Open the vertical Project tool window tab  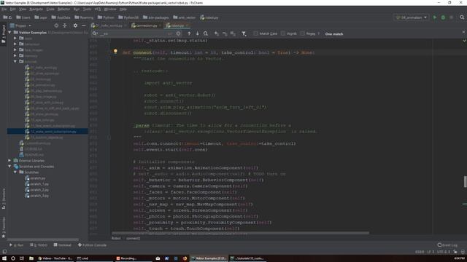[4, 33]
